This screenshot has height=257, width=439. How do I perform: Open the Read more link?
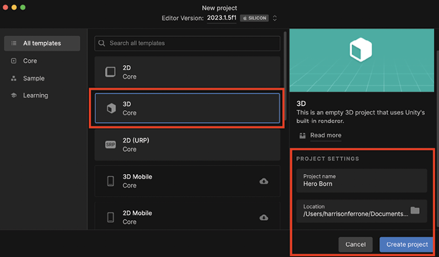[325, 135]
